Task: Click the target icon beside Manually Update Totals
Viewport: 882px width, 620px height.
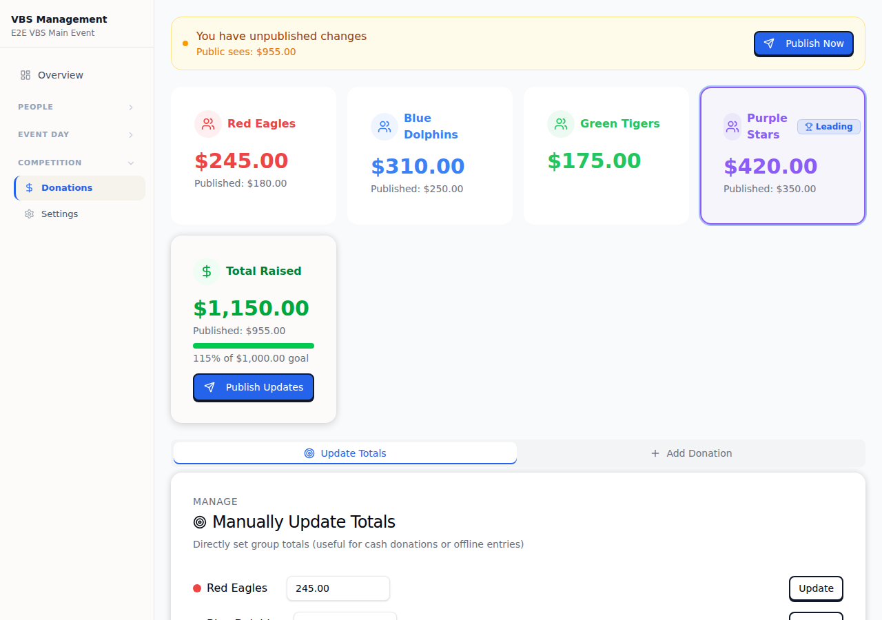Action: point(201,521)
